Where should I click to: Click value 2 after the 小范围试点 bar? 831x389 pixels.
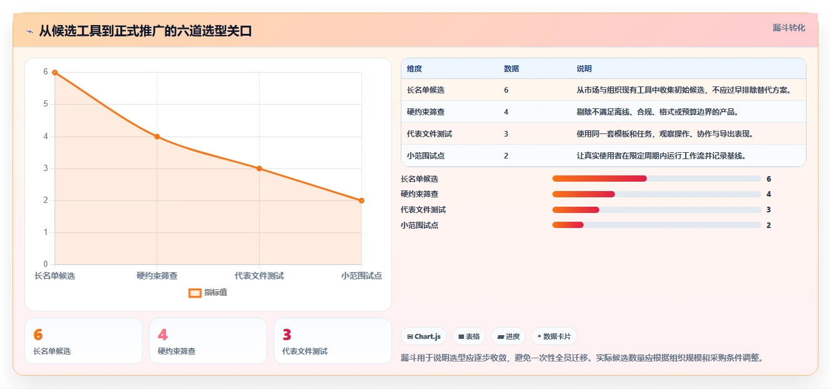(768, 225)
